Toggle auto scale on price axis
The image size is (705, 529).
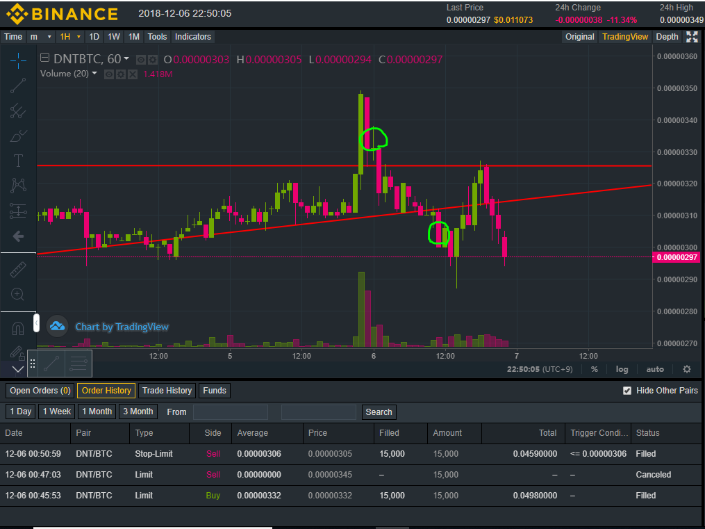click(x=654, y=369)
